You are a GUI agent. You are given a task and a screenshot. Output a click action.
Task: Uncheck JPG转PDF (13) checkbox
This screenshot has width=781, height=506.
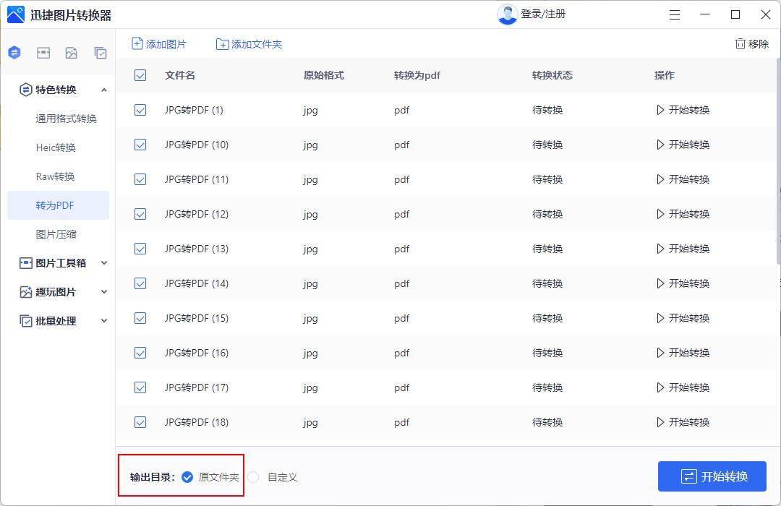tap(140, 249)
